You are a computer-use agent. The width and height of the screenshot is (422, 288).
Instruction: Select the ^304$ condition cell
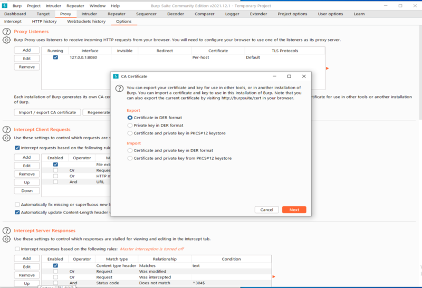231,283
